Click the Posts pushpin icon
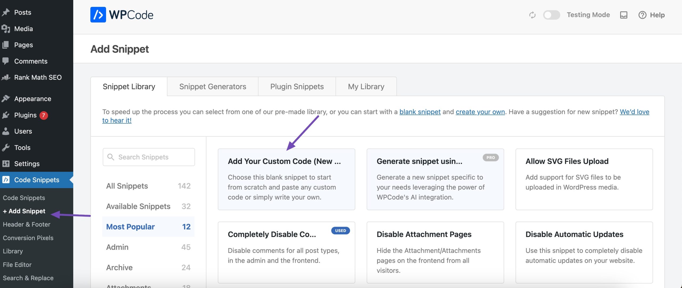Viewport: 682px width, 288px height. 6,12
